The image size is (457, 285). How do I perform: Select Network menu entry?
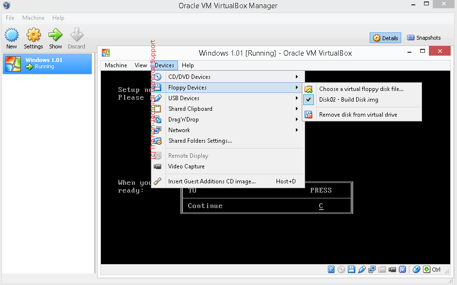228,130
